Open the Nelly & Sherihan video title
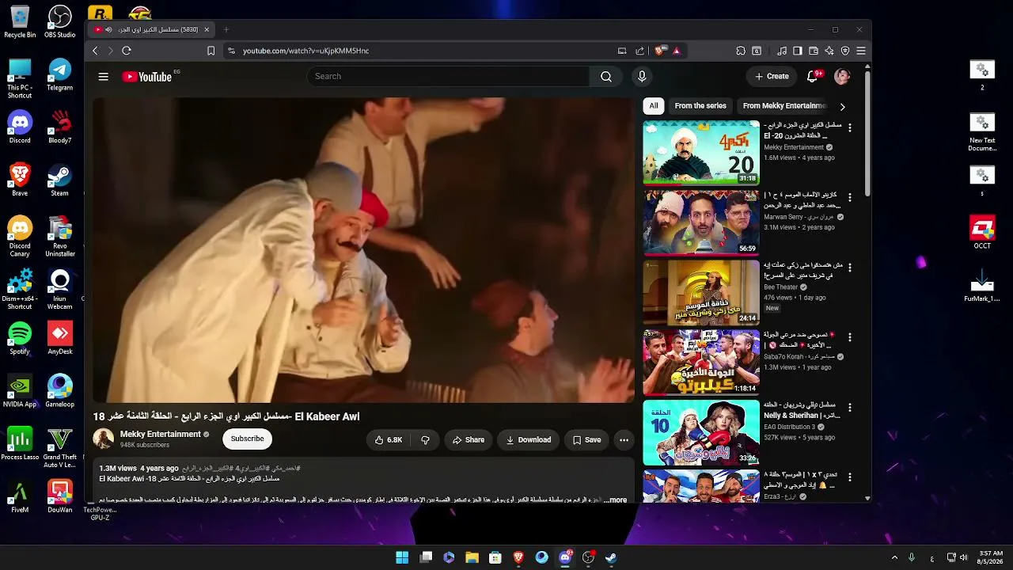Viewport: 1013px width, 570px height. click(x=801, y=410)
